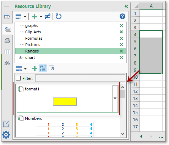Select the Formulas group

click(34, 38)
